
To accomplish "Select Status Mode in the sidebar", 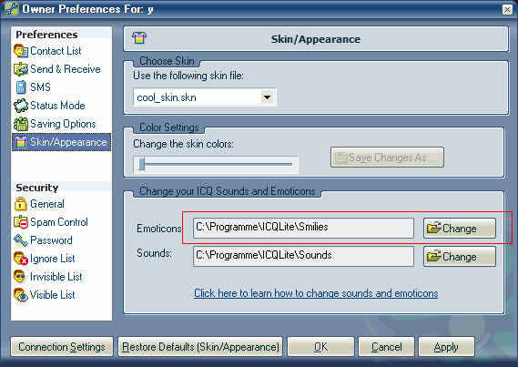I will [57, 106].
